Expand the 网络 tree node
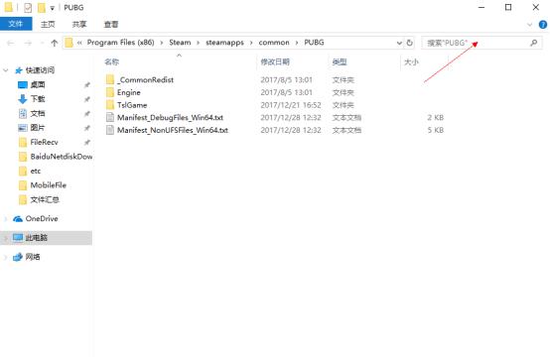 (5, 257)
